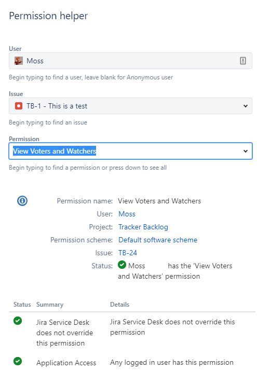The height and width of the screenshot is (371, 257).
Task: Click the View Voters and Watchers permission field
Action: (x=130, y=151)
